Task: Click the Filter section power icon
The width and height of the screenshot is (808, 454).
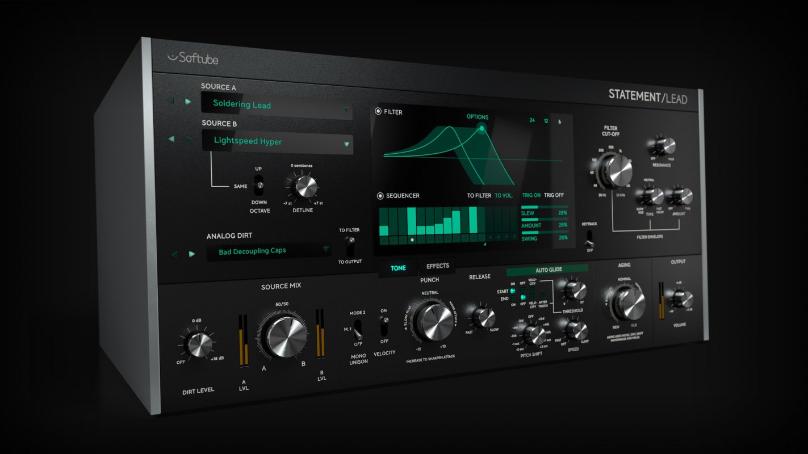Action: coord(378,112)
